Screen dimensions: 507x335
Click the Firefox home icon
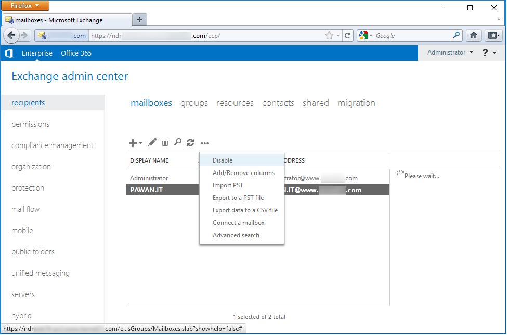click(474, 35)
